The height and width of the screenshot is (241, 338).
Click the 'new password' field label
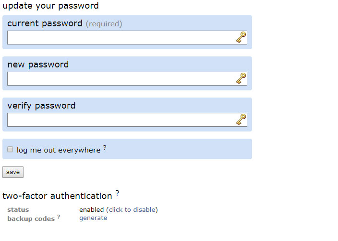point(38,65)
